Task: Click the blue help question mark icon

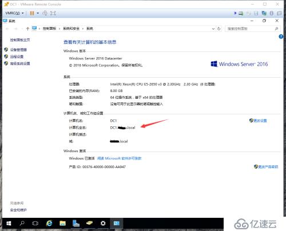Action: coord(281,37)
